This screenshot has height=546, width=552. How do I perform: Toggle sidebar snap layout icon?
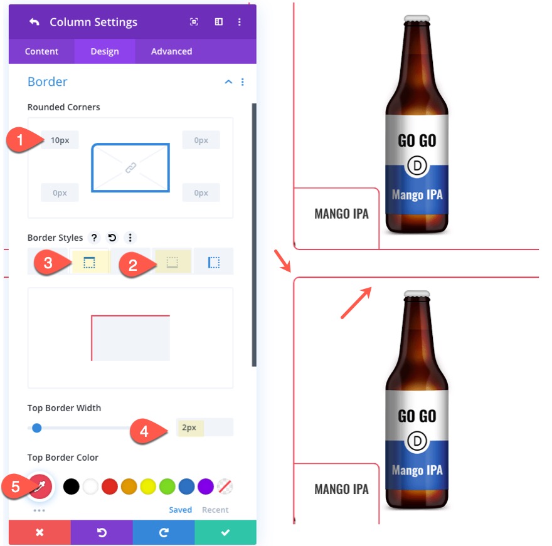click(x=219, y=22)
